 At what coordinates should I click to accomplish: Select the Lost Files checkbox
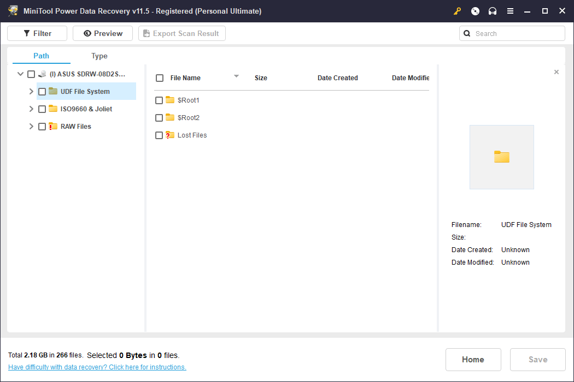point(159,135)
